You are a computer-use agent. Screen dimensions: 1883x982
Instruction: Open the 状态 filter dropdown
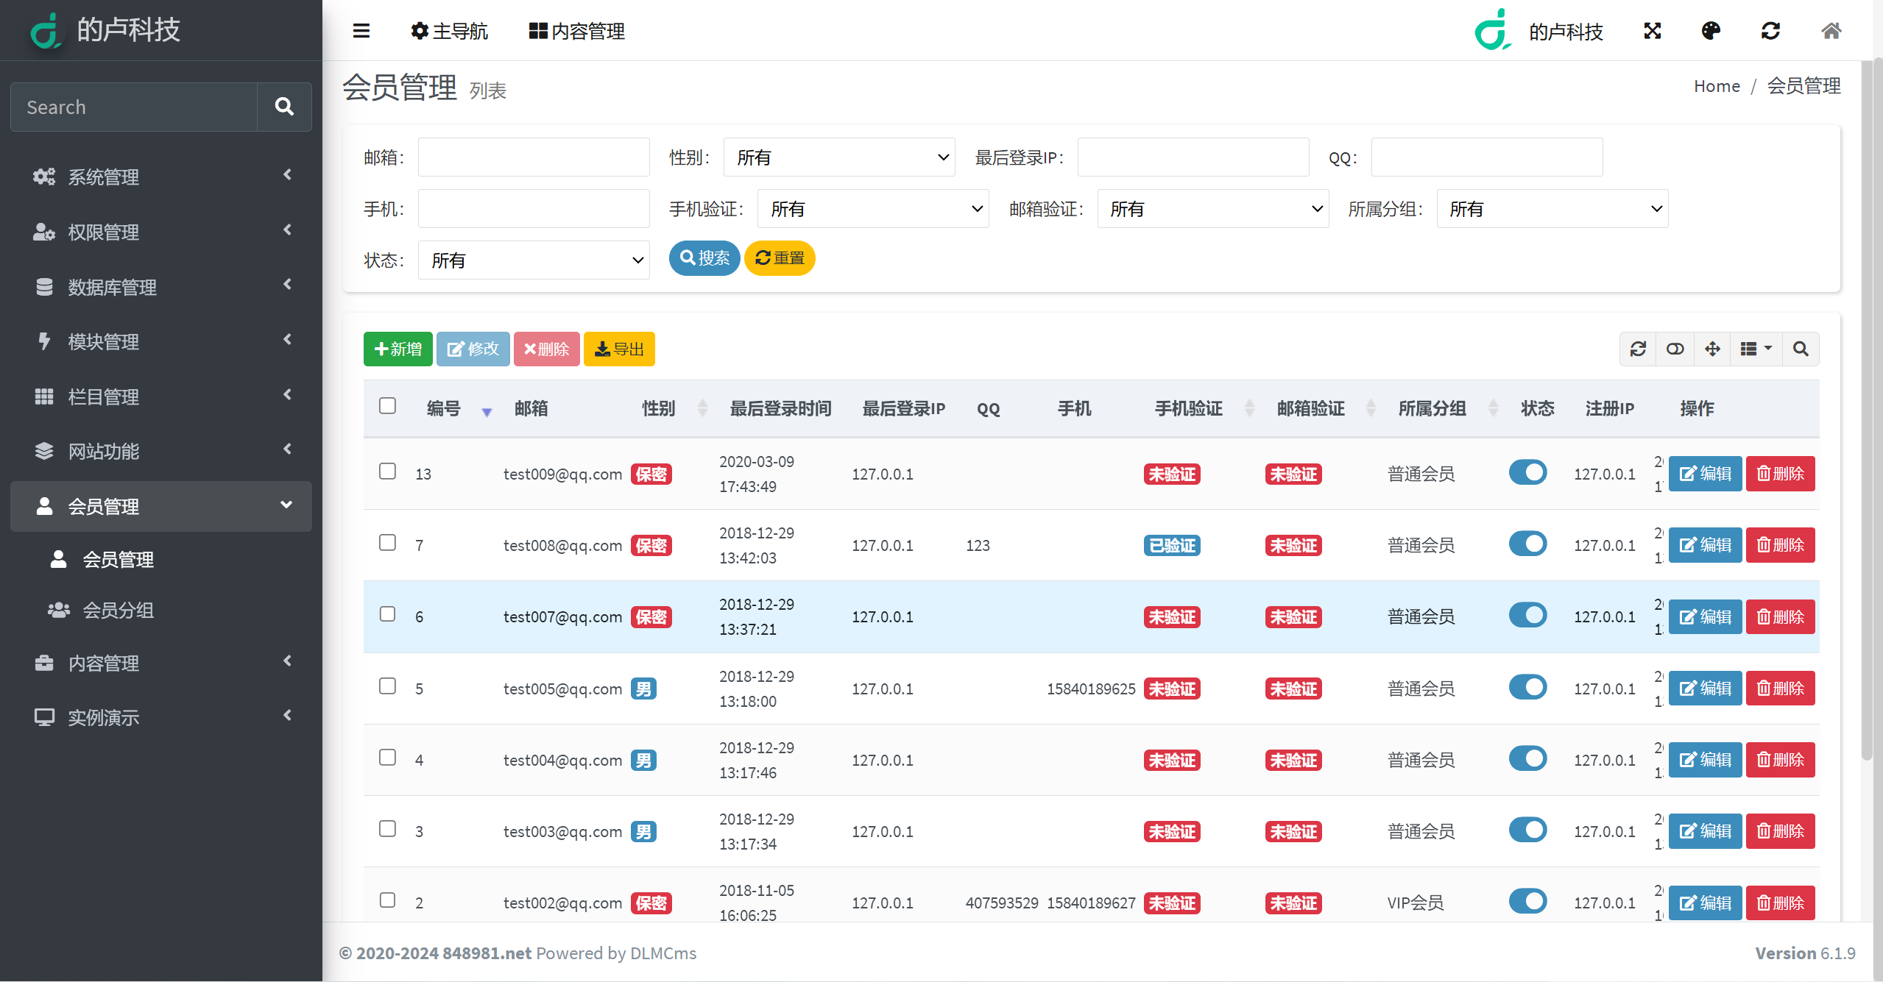click(534, 260)
